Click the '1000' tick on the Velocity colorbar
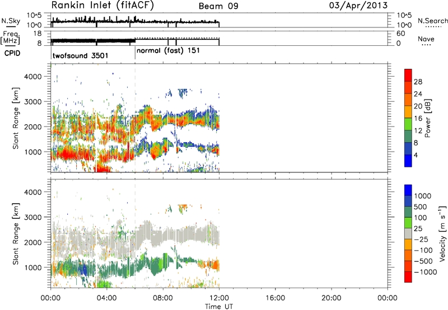Image resolution: width=448 pixels, height=310 pixels. [x=423, y=196]
